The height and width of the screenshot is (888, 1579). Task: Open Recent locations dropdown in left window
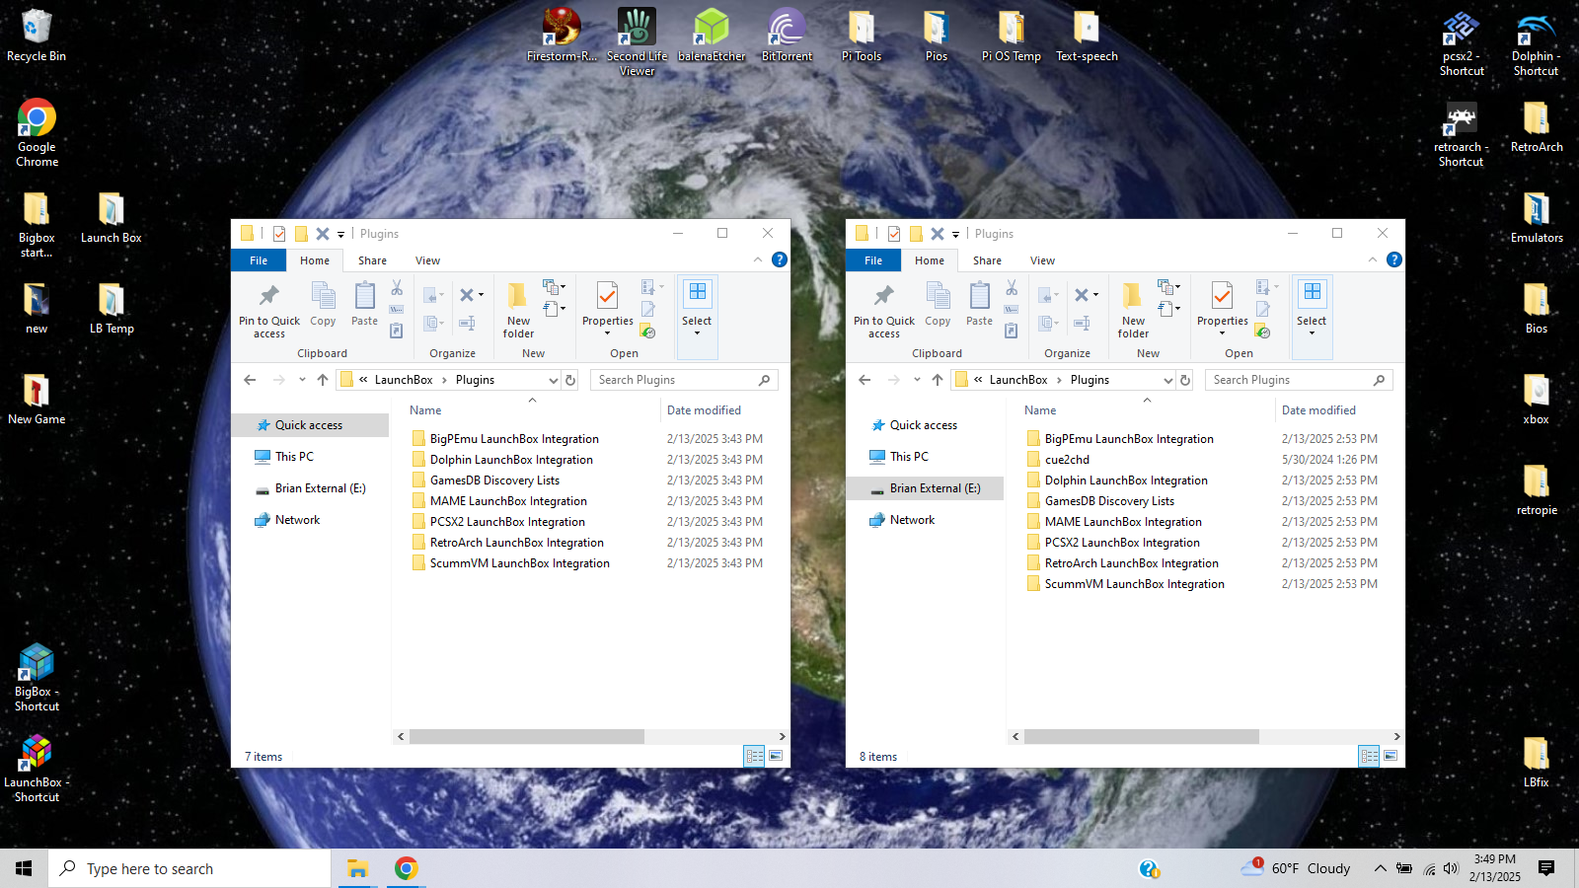[x=302, y=380]
